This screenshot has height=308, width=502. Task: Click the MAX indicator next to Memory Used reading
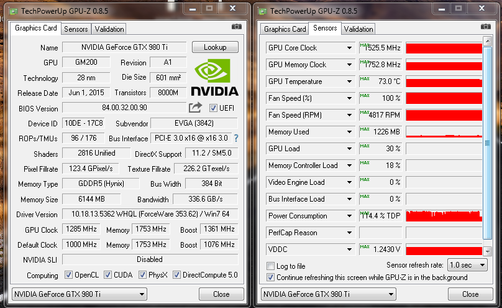365,129
